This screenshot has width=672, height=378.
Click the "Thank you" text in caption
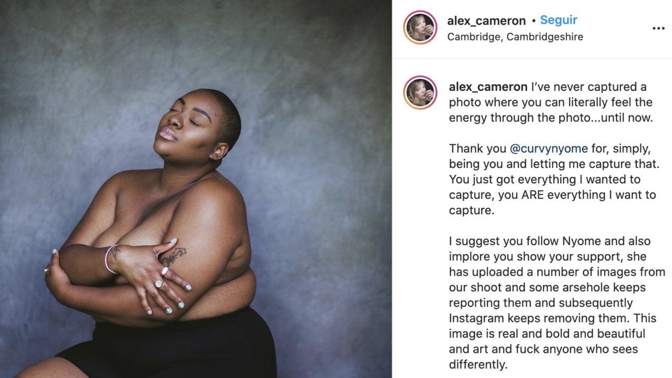(x=477, y=149)
